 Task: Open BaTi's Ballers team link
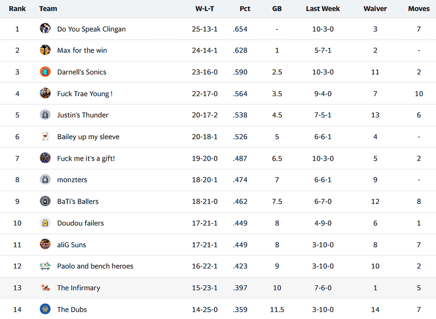[x=78, y=202]
